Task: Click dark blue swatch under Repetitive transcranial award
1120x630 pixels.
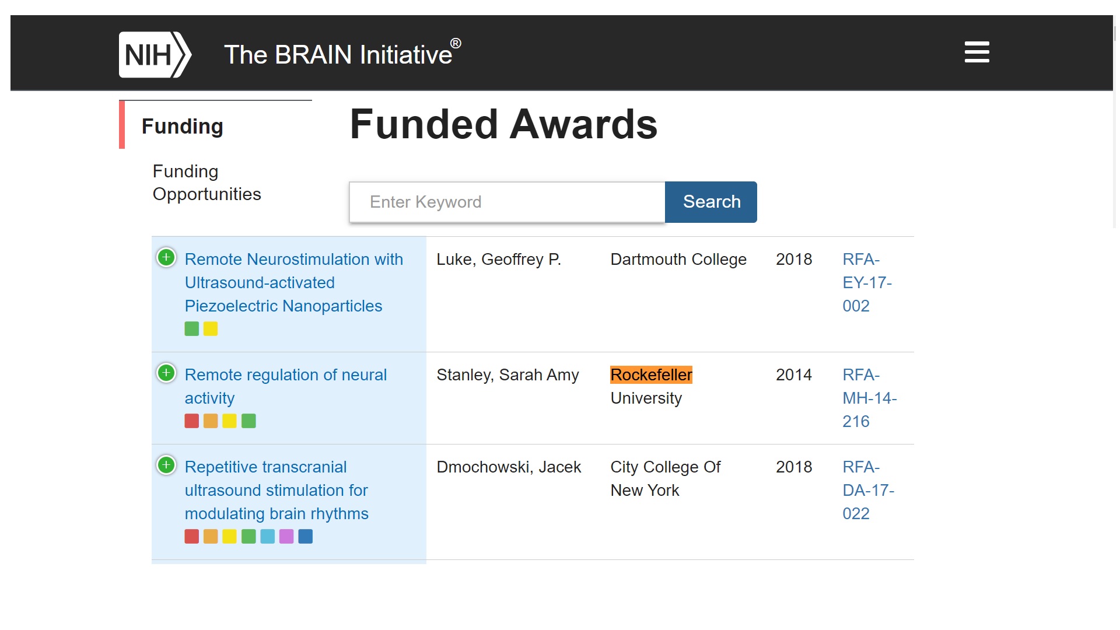Action: [305, 537]
